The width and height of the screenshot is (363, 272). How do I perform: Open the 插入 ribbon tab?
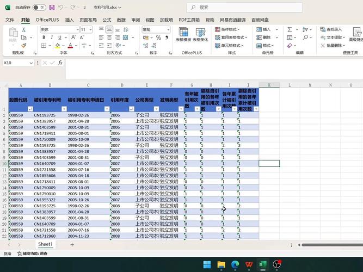[69, 20]
